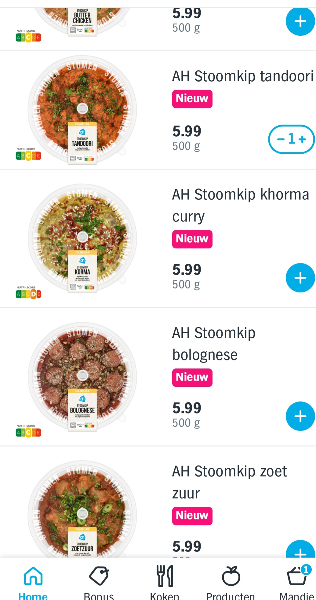Open AH Stoomkip khorma curry product image

82,238
